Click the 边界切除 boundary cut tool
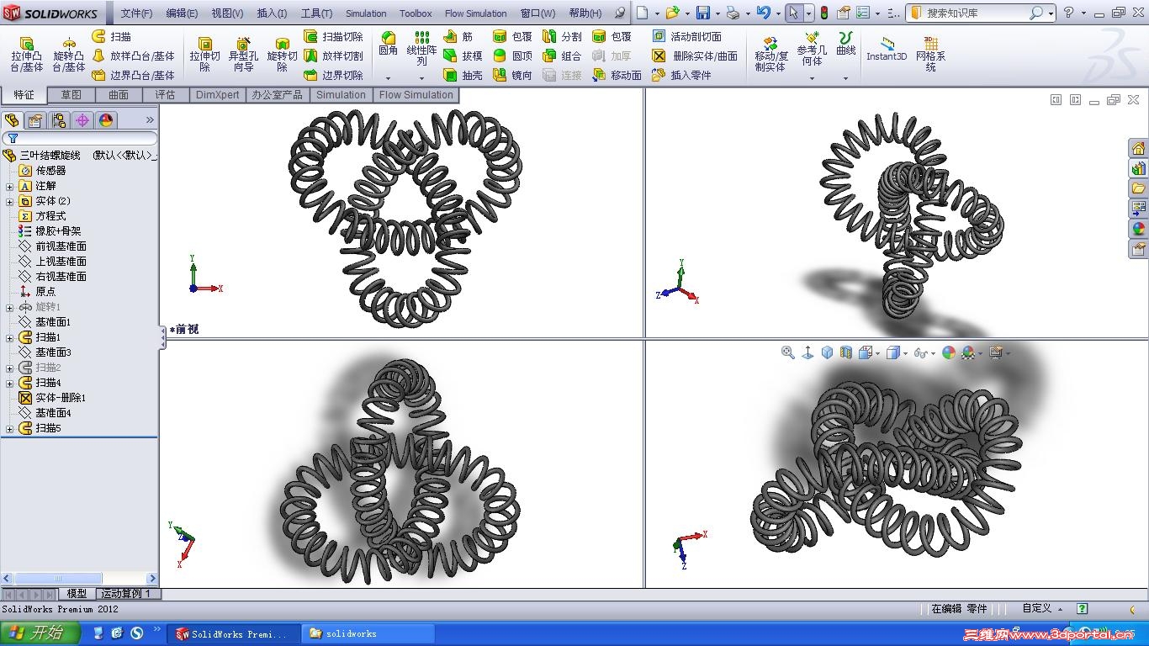Screen dimensions: 1149x646 click(334, 75)
